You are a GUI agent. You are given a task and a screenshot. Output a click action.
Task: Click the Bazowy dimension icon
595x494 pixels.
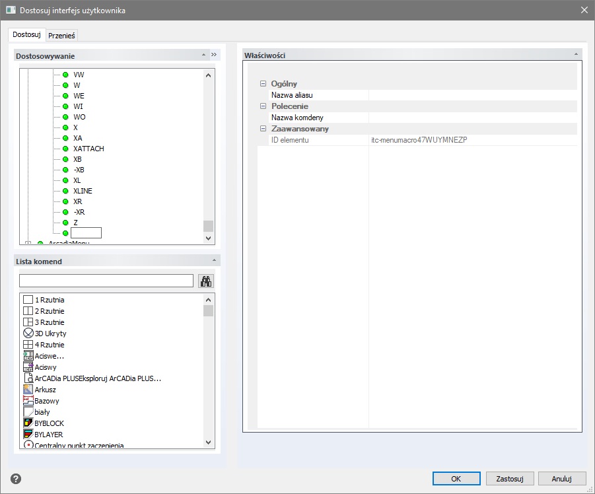click(28, 401)
